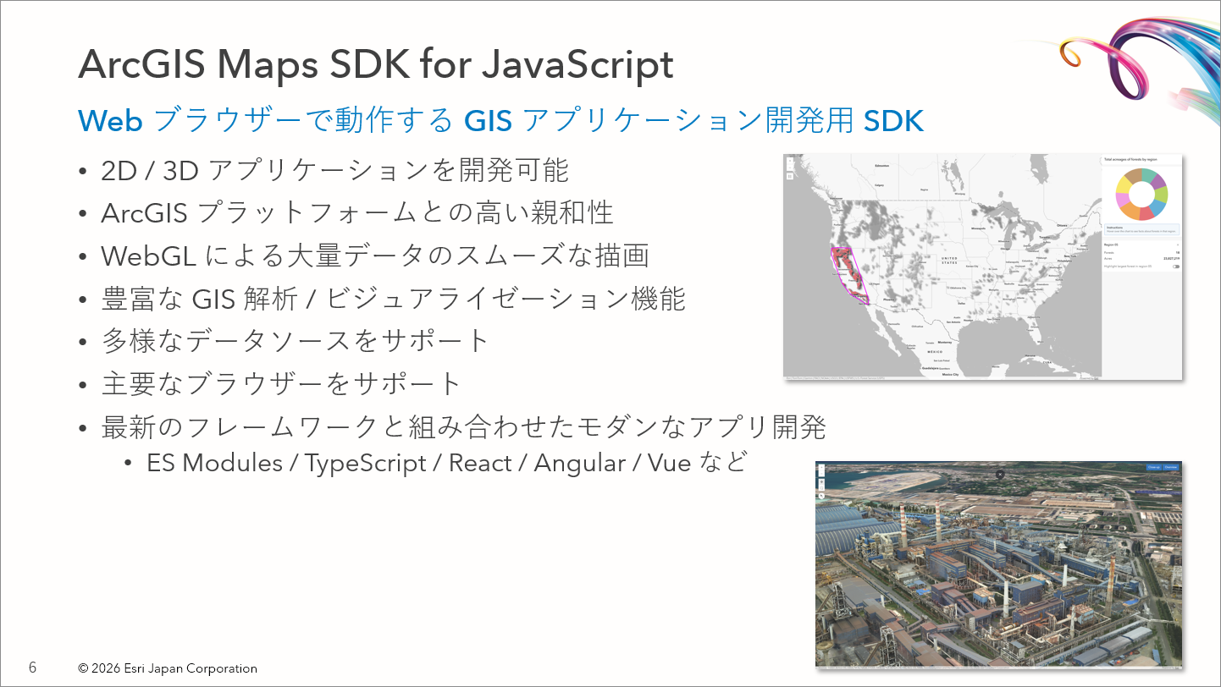Image resolution: width=1221 pixels, height=687 pixels.
Task: Click the yellow segment of the donut chart
Action: [x=1124, y=184]
